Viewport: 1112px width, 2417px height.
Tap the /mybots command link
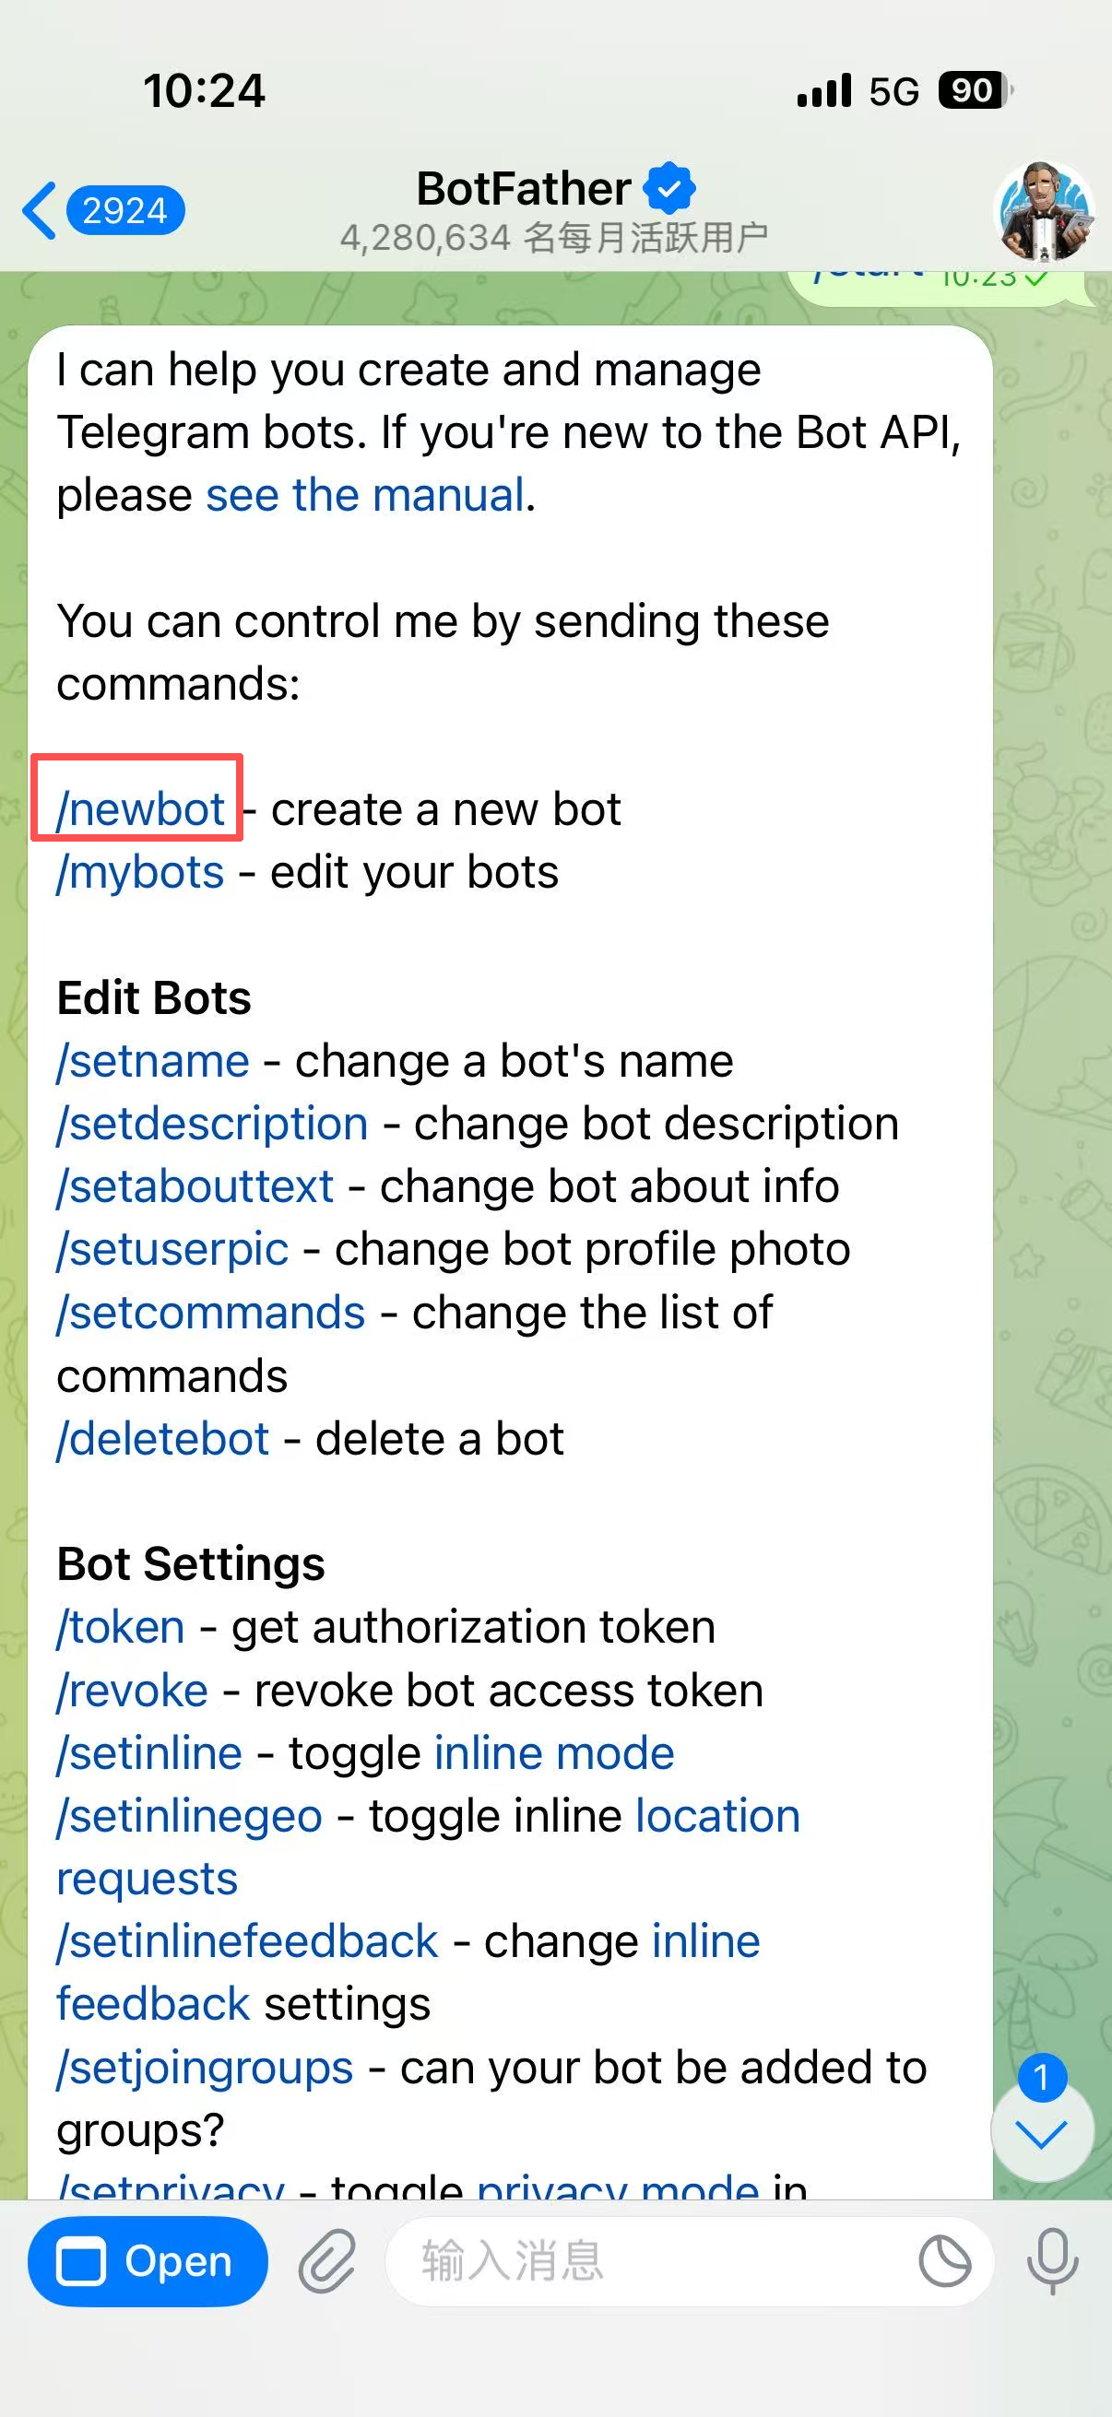[141, 873]
